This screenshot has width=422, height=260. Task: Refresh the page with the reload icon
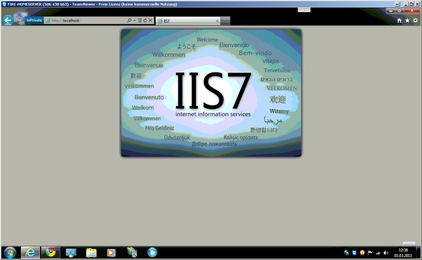point(145,20)
